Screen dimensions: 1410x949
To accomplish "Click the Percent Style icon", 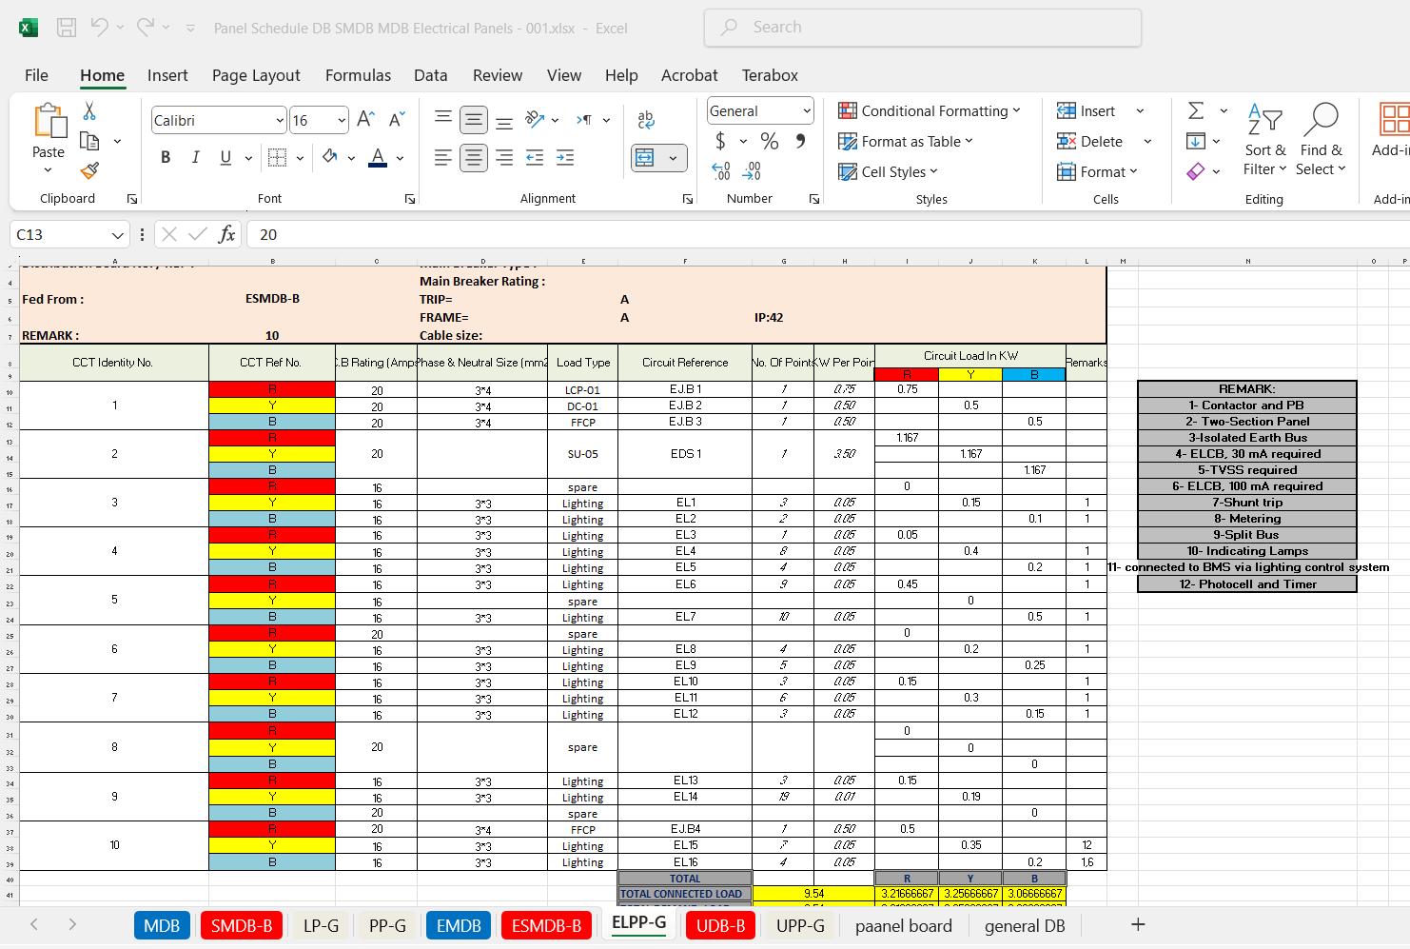I will click(770, 142).
